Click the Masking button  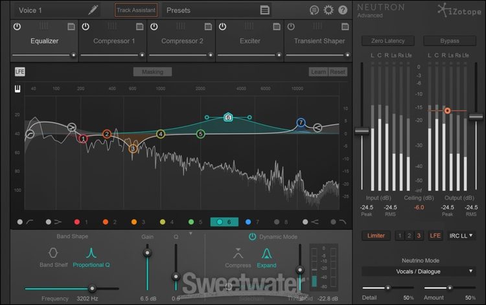[x=152, y=72]
